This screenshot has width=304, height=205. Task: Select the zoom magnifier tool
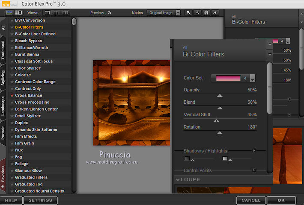[x=197, y=13]
